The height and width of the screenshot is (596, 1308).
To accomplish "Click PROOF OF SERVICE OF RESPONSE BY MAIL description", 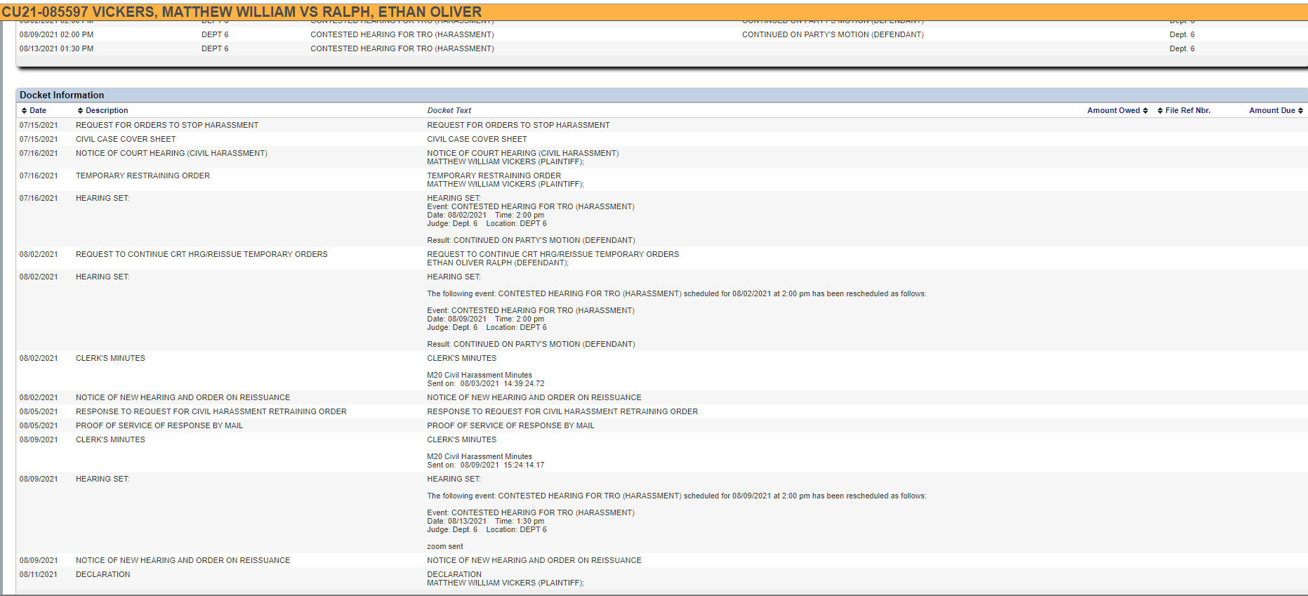I will 159,425.
